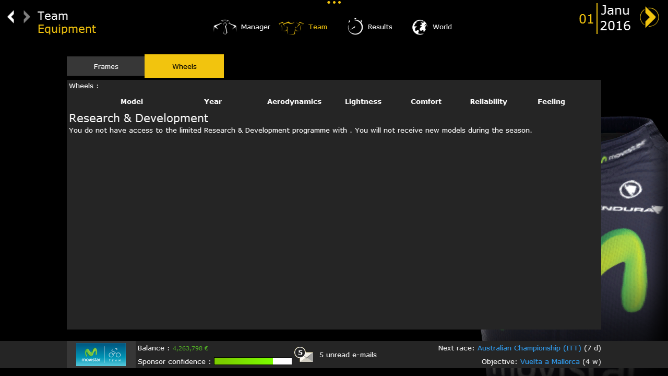
Task: Open the Australian Championship (ITT) link
Action: tap(529, 348)
